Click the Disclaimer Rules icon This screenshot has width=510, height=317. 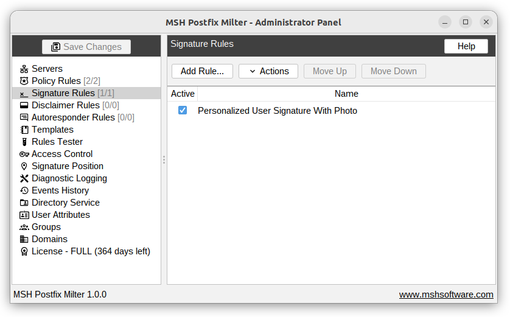[x=24, y=105]
